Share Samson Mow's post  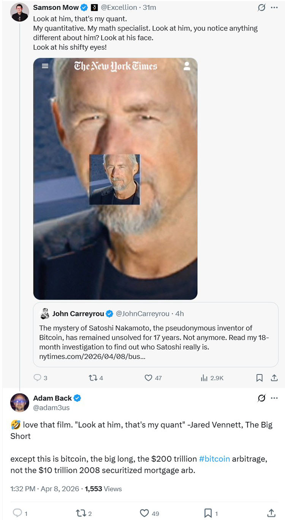point(274,378)
